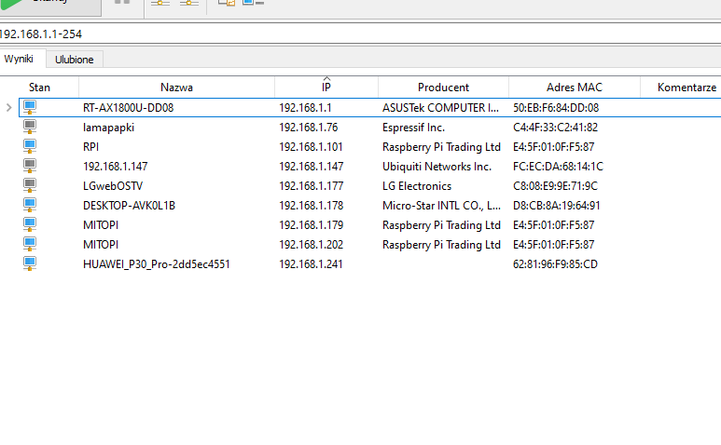Click the Micro-Star INTL CO., L... cell
Viewport: 721px width, 445px height.
pyautogui.click(x=441, y=206)
